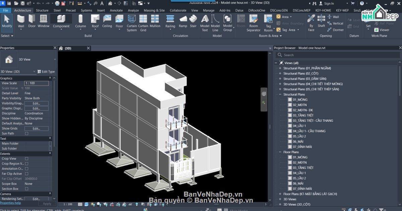Check the Section Box option

[27, 189]
